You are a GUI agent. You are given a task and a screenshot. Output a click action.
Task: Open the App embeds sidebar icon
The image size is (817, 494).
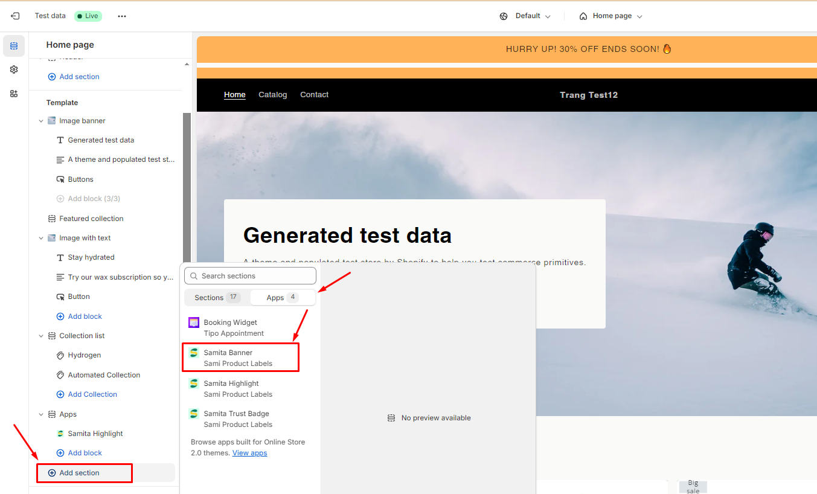click(14, 94)
